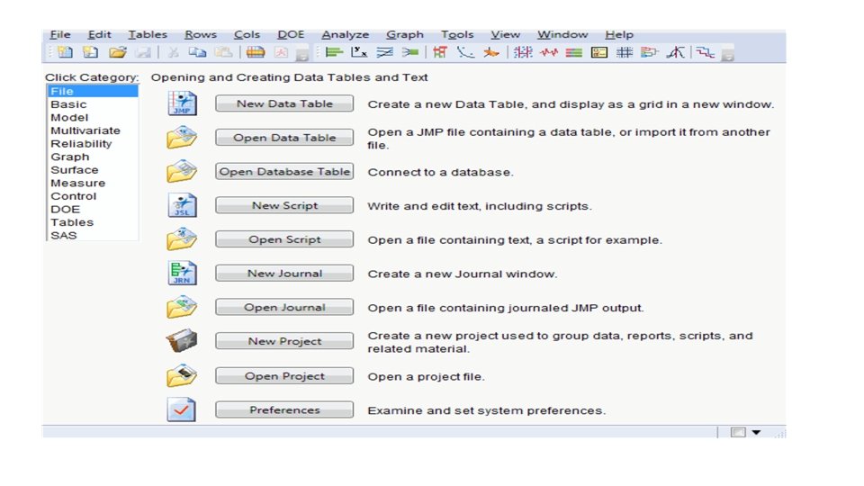Click the New Journal button
The height and width of the screenshot is (486, 864).
(x=284, y=274)
